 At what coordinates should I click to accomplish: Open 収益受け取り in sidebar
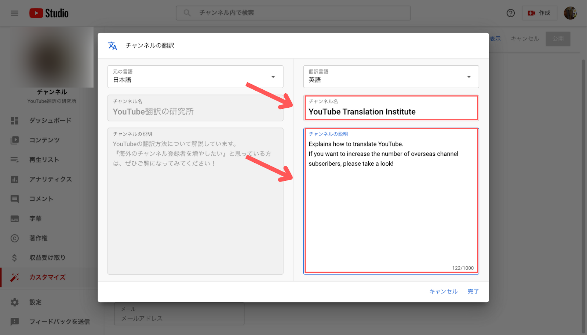coord(47,257)
